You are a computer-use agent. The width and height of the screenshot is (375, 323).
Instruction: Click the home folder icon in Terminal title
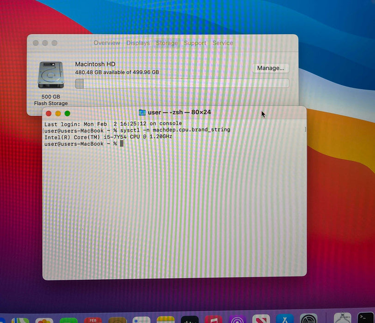[x=142, y=112]
